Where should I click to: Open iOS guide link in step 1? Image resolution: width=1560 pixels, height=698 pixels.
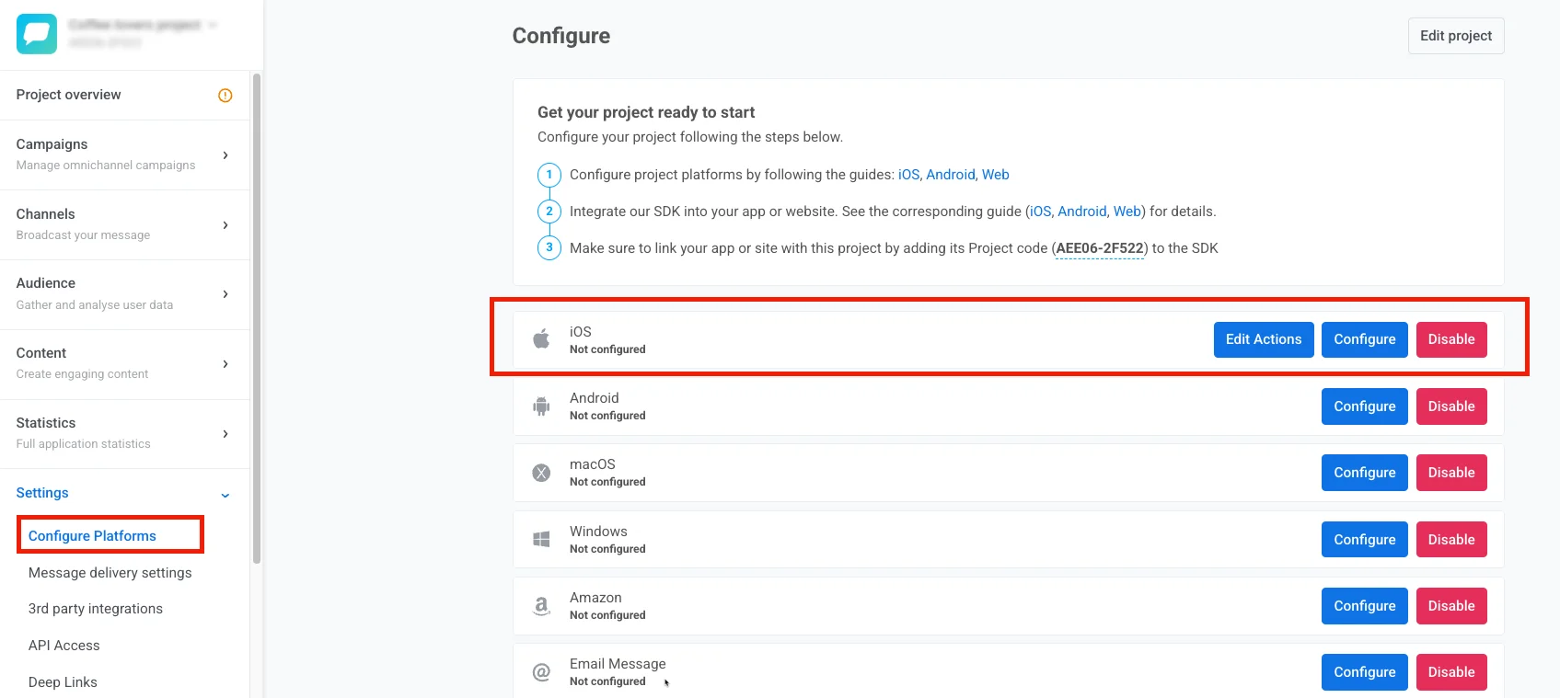(908, 175)
